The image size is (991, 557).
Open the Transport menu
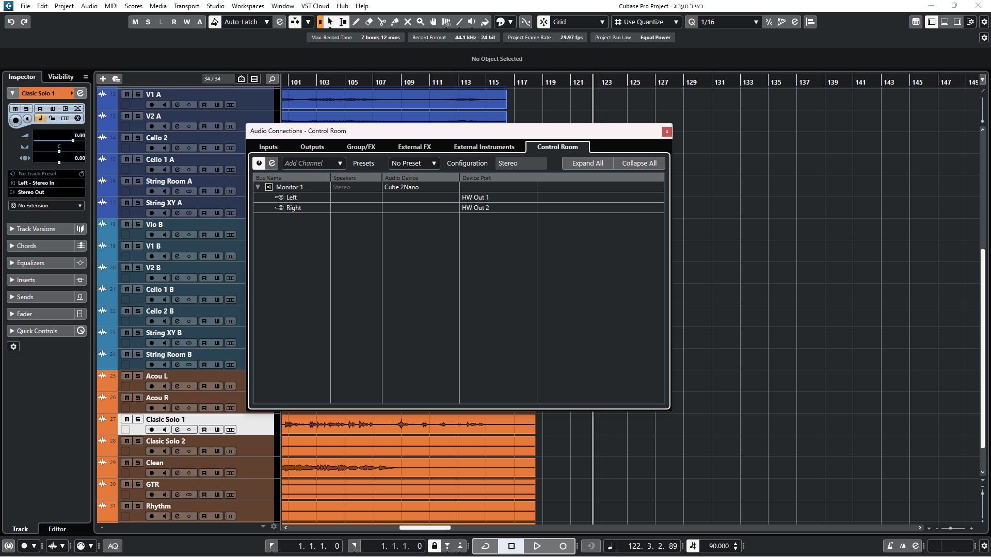tap(186, 6)
